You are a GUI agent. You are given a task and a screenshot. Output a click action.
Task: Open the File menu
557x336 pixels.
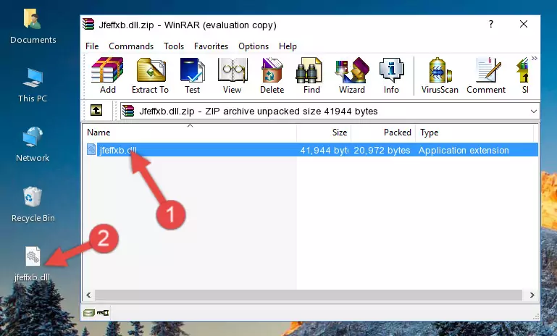(92, 46)
